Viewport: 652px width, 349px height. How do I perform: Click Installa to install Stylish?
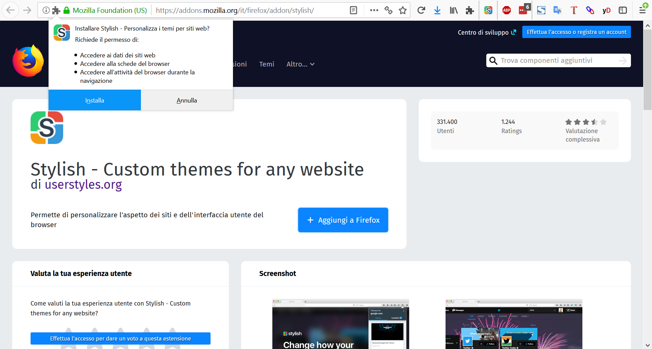coord(95,100)
